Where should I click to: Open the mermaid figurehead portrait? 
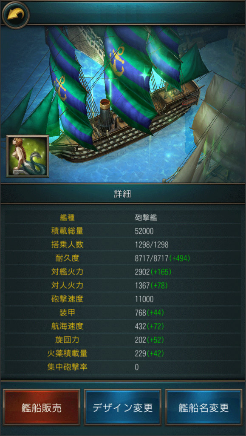(x=28, y=156)
